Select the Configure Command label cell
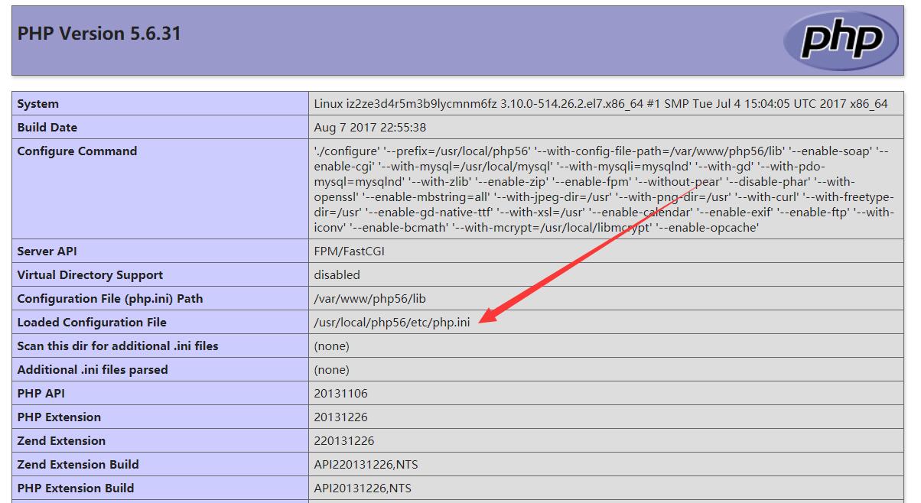The height and width of the screenshot is (503, 921). click(77, 151)
